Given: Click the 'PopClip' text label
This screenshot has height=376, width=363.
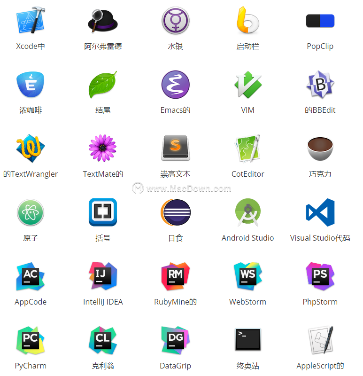Looking at the screenshot, I should [320, 46].
